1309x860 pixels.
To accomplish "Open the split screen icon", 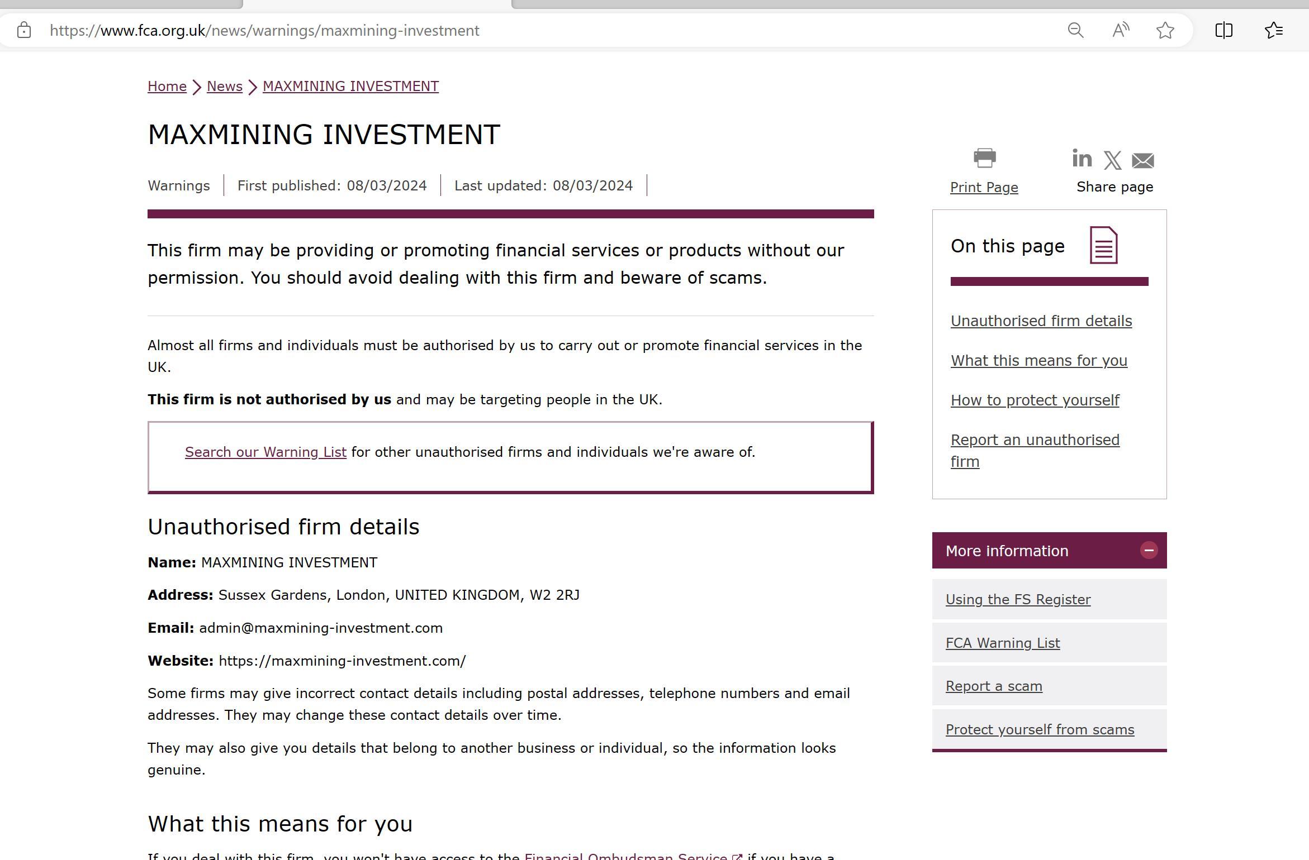I will point(1223,30).
